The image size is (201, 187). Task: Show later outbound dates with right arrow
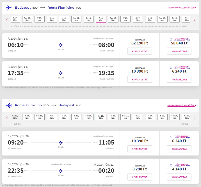coord(195,20)
